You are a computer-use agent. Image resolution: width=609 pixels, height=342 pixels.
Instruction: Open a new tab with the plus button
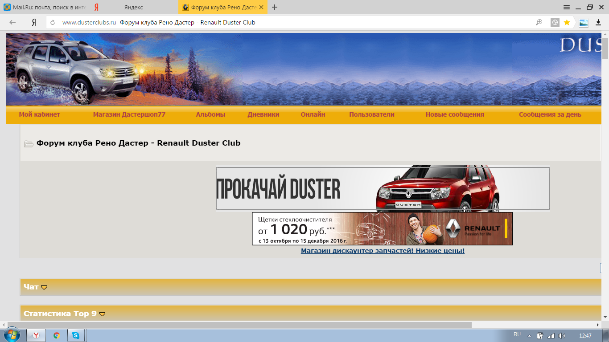[x=275, y=7]
